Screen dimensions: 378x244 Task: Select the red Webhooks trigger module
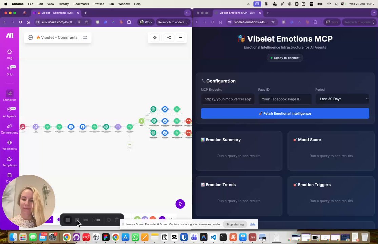(23, 127)
